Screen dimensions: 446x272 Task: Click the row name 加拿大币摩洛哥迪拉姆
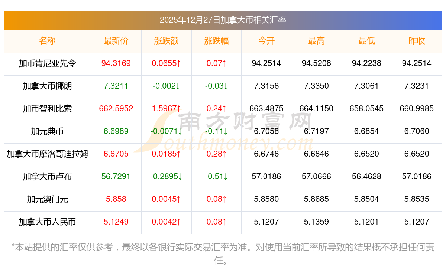pos(47,154)
